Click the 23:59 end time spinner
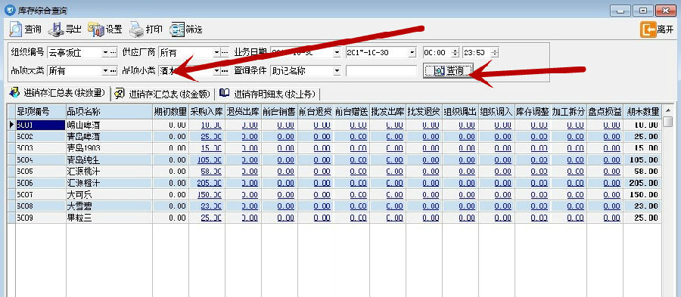Viewport: 681px width, 297px height. click(496, 53)
